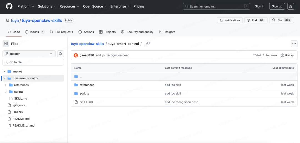The image size is (300, 143).
Task: Switch to the Projects tab
Action: click(x=107, y=32)
